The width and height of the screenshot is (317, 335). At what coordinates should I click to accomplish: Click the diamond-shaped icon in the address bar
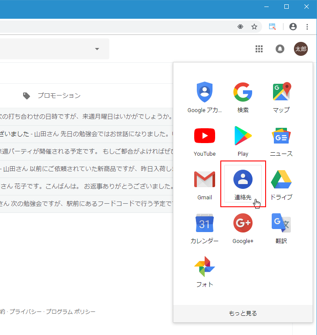coord(240,27)
